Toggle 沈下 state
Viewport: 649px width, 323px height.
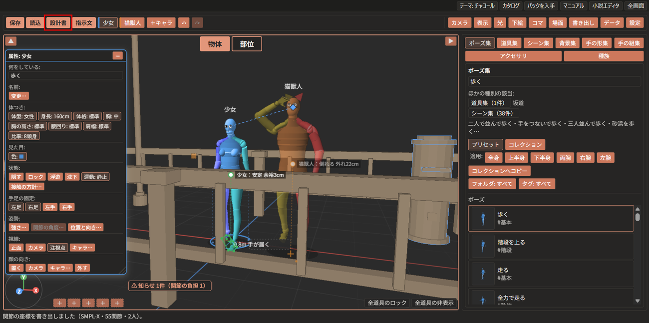tap(72, 177)
